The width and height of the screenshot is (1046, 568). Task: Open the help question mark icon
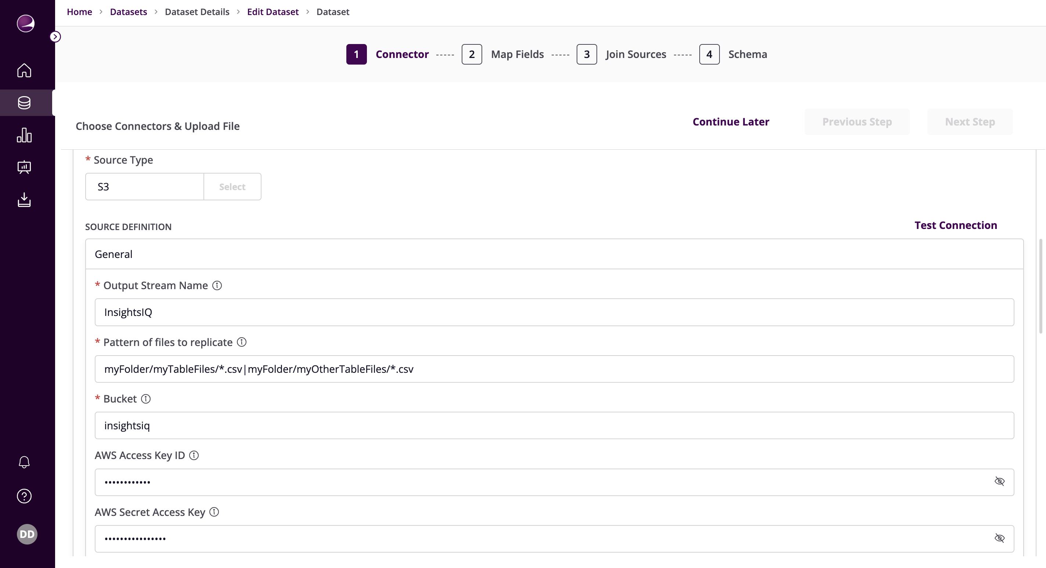(x=24, y=496)
